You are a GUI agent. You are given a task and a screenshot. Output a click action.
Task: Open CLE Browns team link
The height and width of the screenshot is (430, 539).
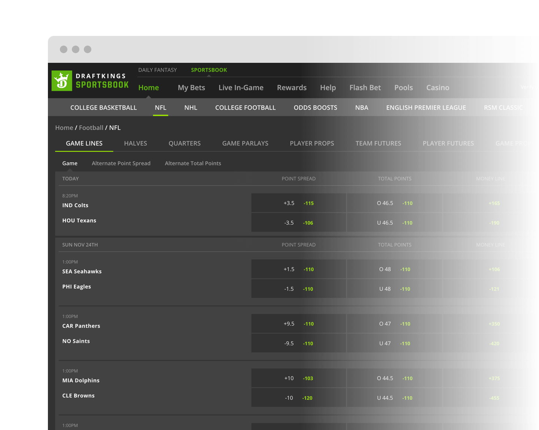coord(79,396)
